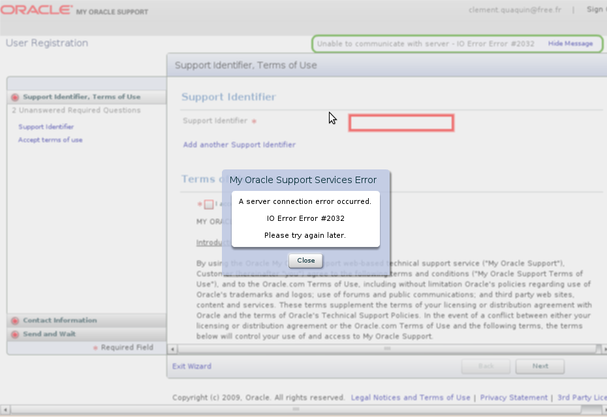Open the Privacy Statement link
607x417 pixels.
pos(514,397)
